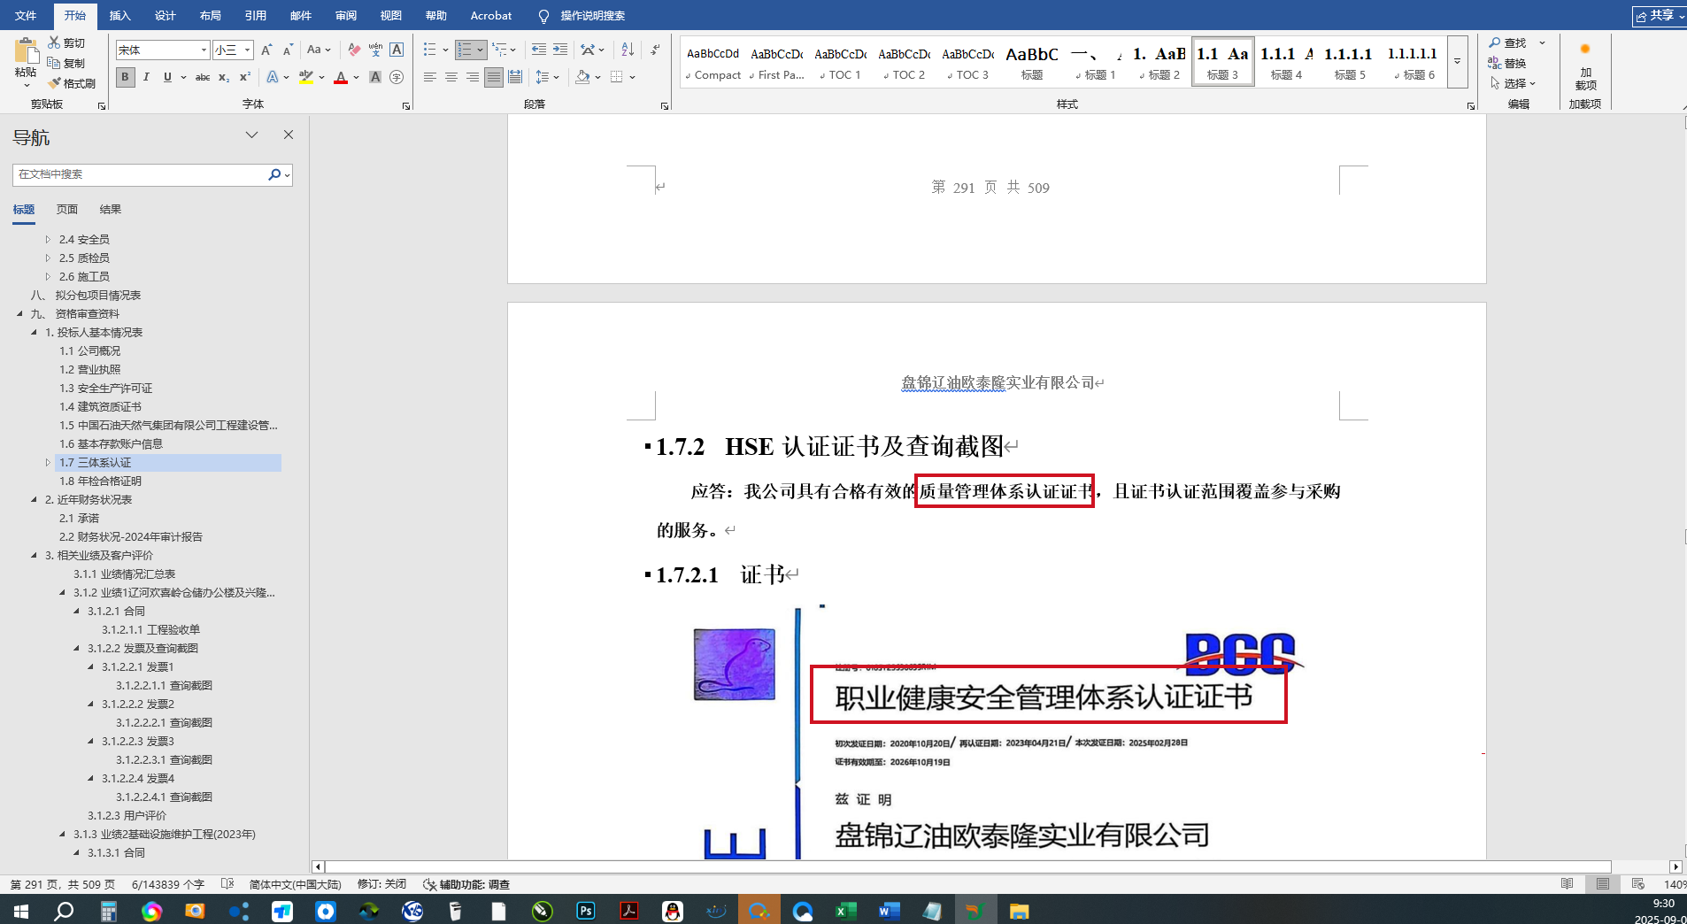Image resolution: width=1687 pixels, height=924 pixels.
Task: Apply distributed alignment
Action: click(515, 77)
